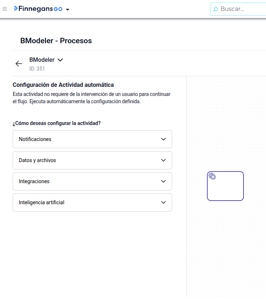This screenshot has width=266, height=306.
Task: Focus the Buscar search field
Action: pyautogui.click(x=238, y=9)
